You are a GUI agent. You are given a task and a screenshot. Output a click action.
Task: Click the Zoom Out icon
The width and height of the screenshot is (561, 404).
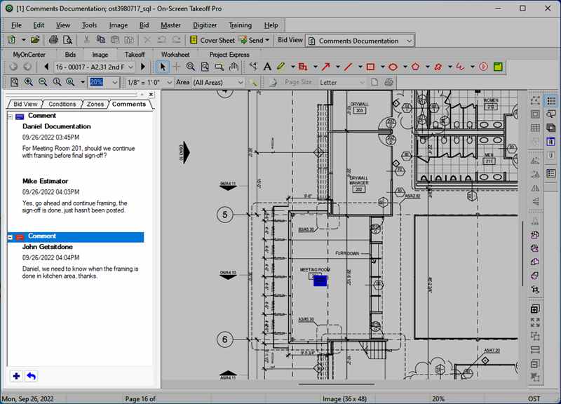point(43,82)
